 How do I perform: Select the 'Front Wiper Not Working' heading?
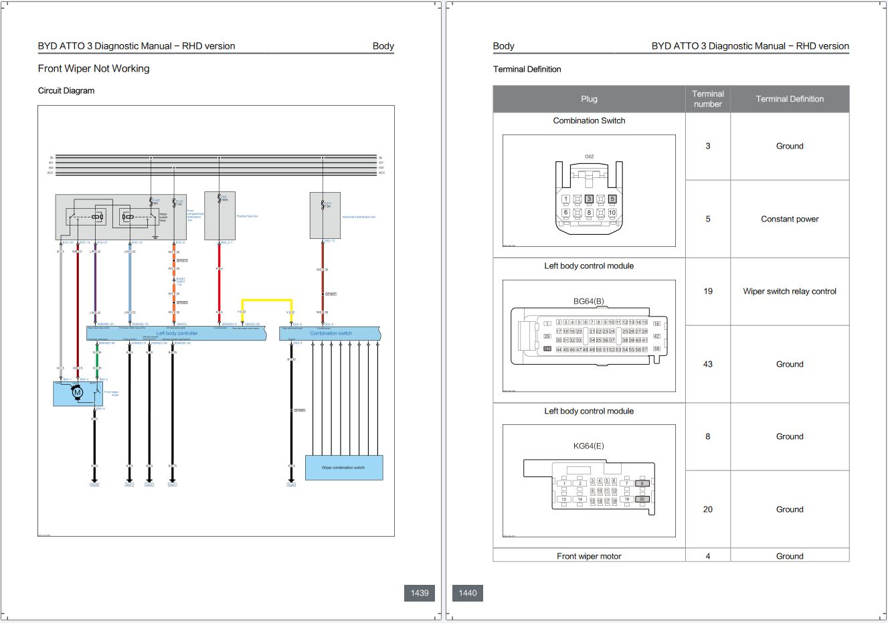[x=94, y=68]
